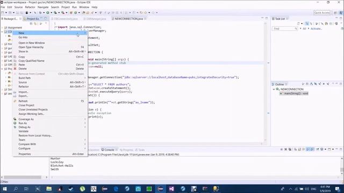This screenshot has width=344, height=193.
Task: Choose Close Unrelated Projects
Action: pyautogui.click(x=50, y=109)
